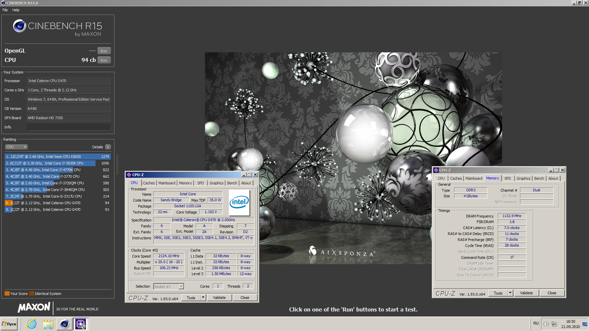Select ranking row Intel Xeon CPU X5650

(57, 157)
